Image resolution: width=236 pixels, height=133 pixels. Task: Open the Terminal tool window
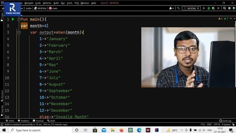[x=38, y=121]
